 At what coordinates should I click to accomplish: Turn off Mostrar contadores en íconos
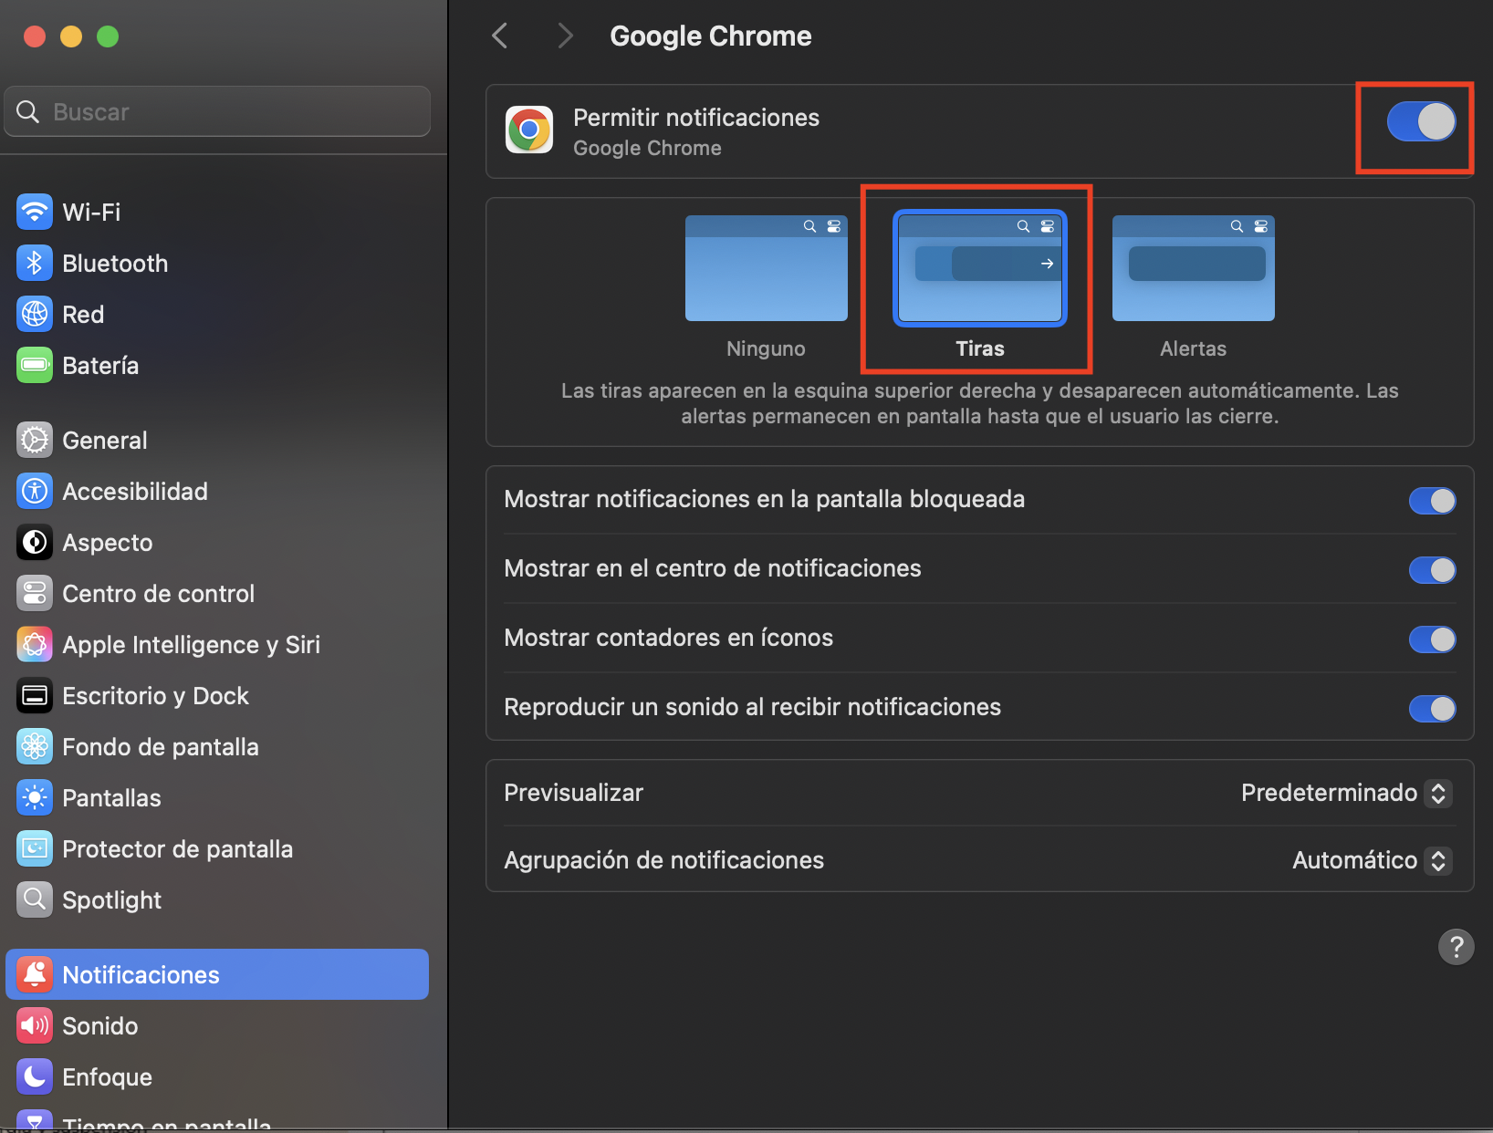1432,639
